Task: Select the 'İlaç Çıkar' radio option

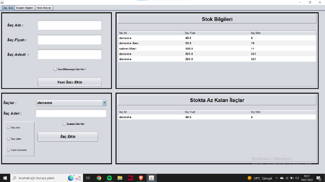Action: (9, 139)
